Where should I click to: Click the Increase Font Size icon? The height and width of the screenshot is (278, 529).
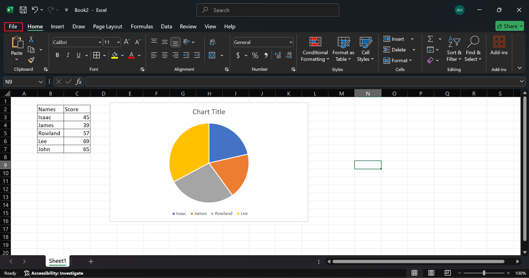click(127, 42)
